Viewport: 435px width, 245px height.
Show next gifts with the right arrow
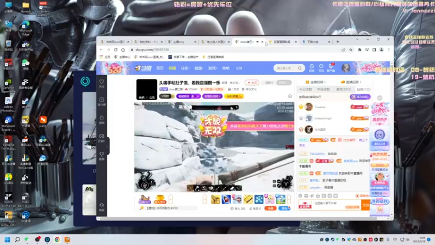pos(289,199)
